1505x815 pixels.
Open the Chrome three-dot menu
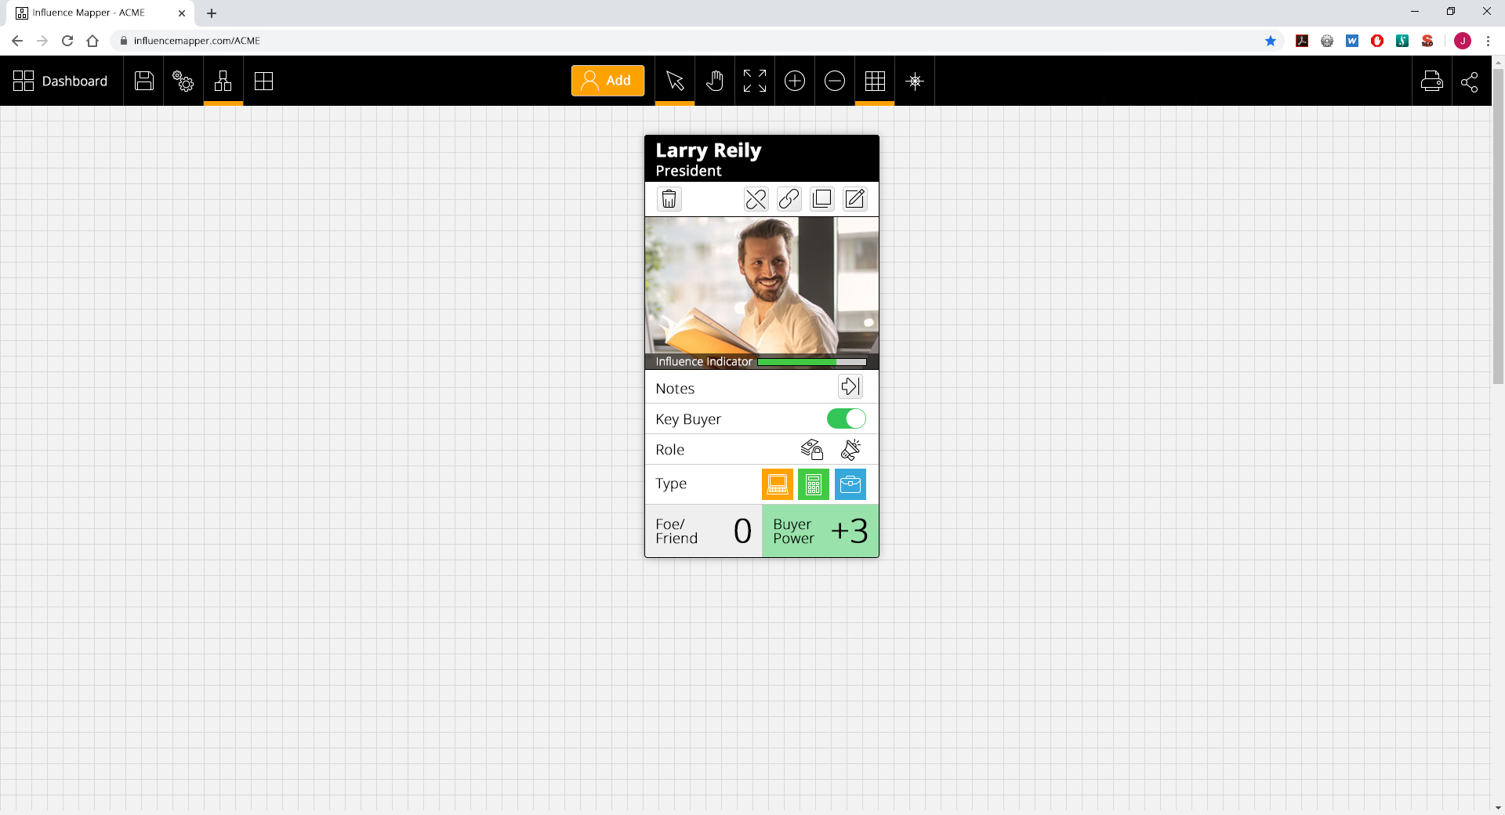(x=1488, y=41)
